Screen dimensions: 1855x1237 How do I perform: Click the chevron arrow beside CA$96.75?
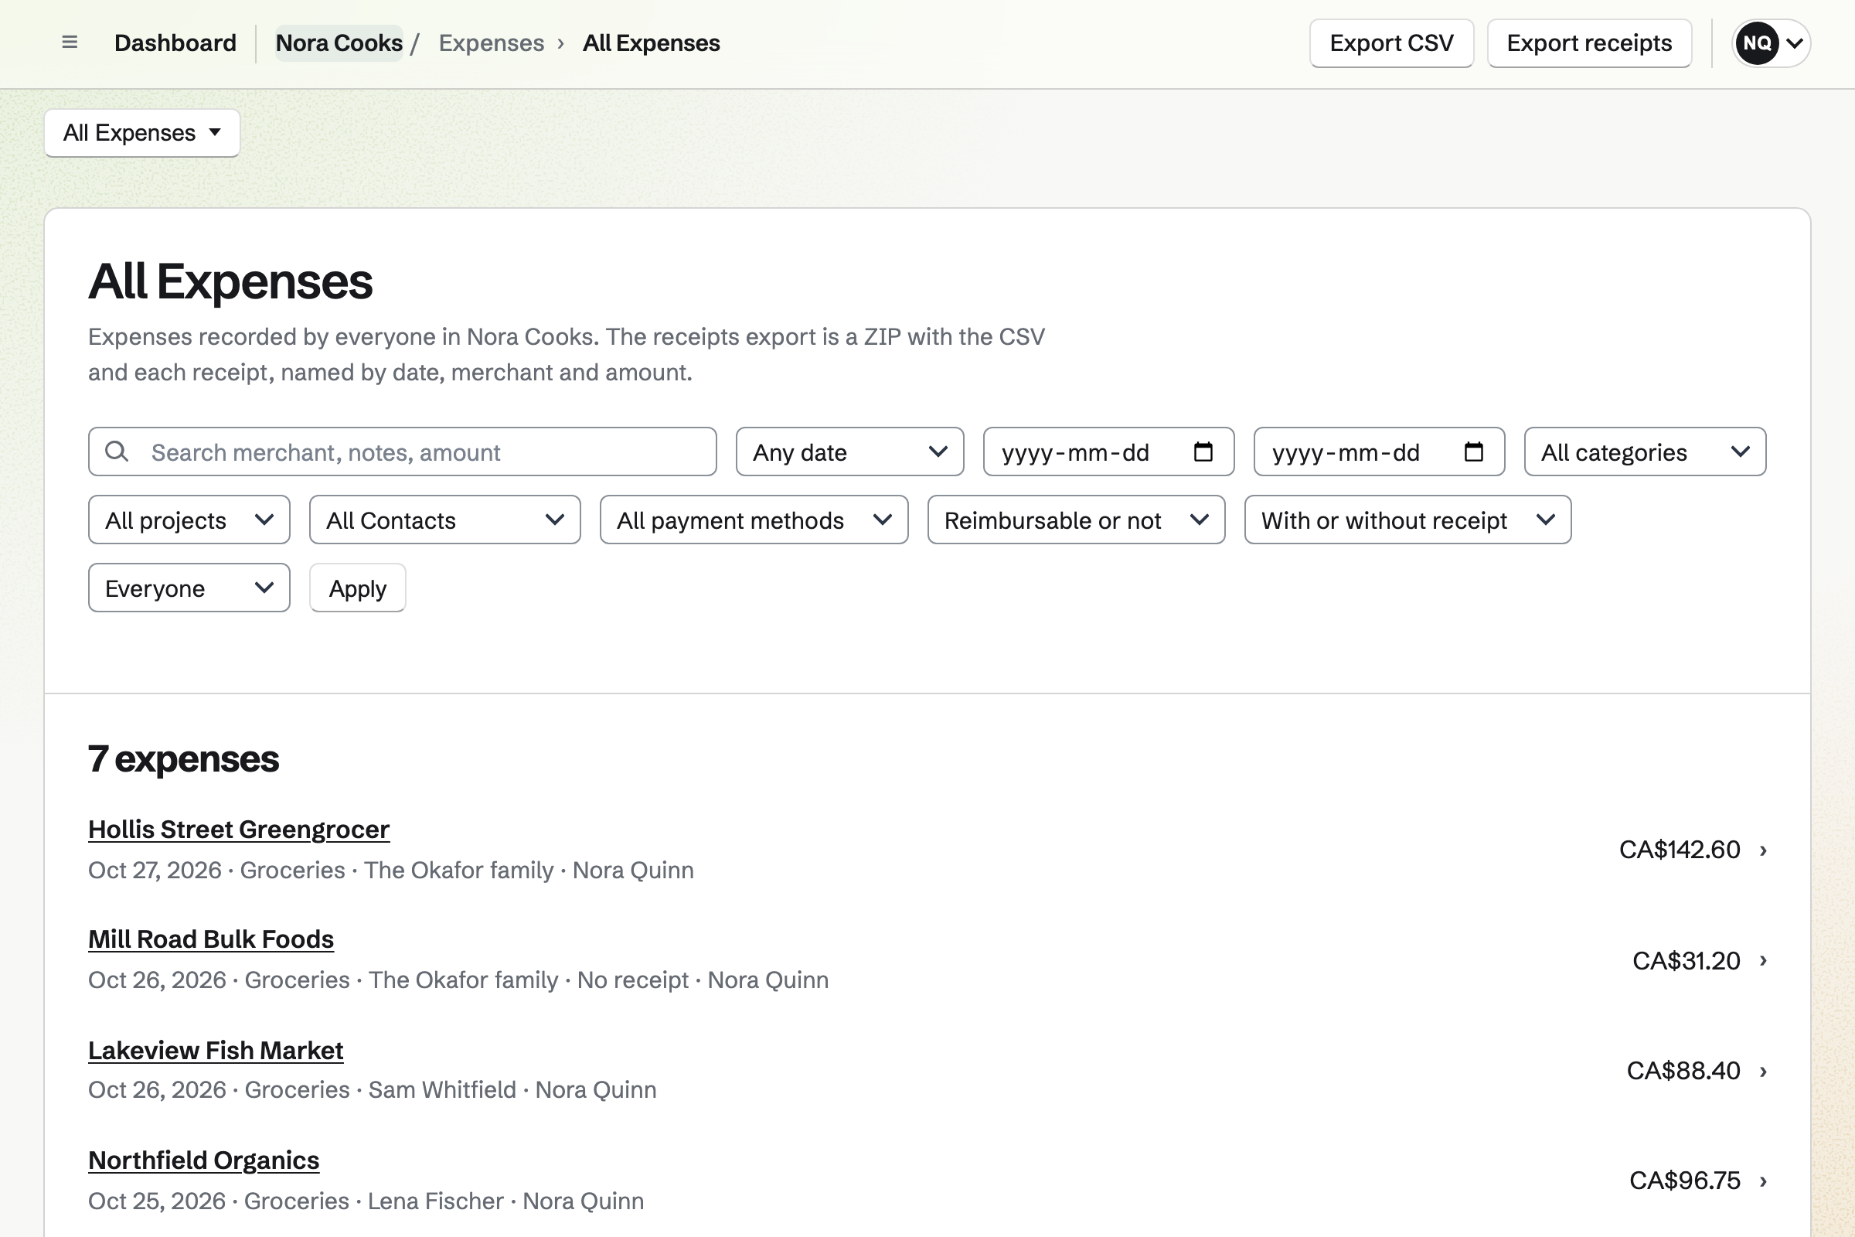click(1763, 1181)
